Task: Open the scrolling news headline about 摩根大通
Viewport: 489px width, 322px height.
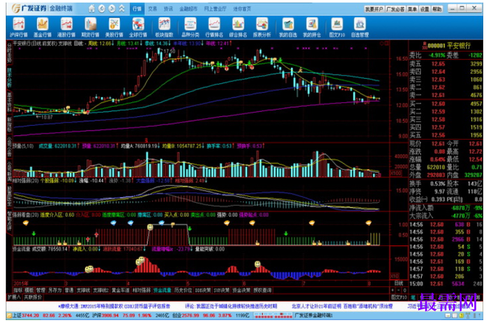Action: coord(114,306)
